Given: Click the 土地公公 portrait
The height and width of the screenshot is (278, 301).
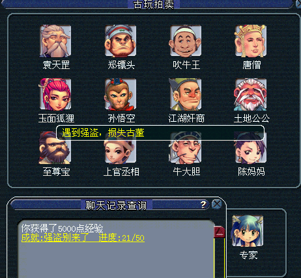Looking at the screenshot, I should click(251, 94).
